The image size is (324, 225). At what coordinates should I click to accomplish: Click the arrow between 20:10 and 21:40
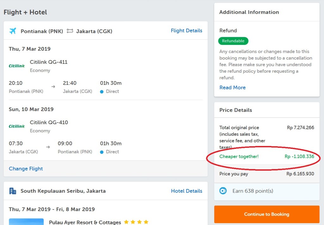tap(53, 87)
